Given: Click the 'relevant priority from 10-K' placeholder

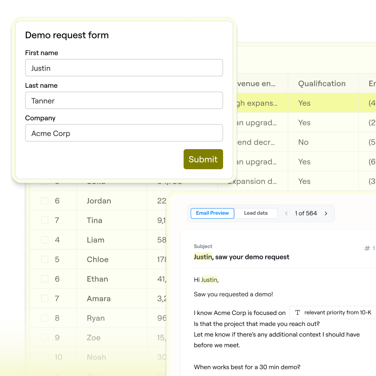Looking at the screenshot, I should 333,312.
